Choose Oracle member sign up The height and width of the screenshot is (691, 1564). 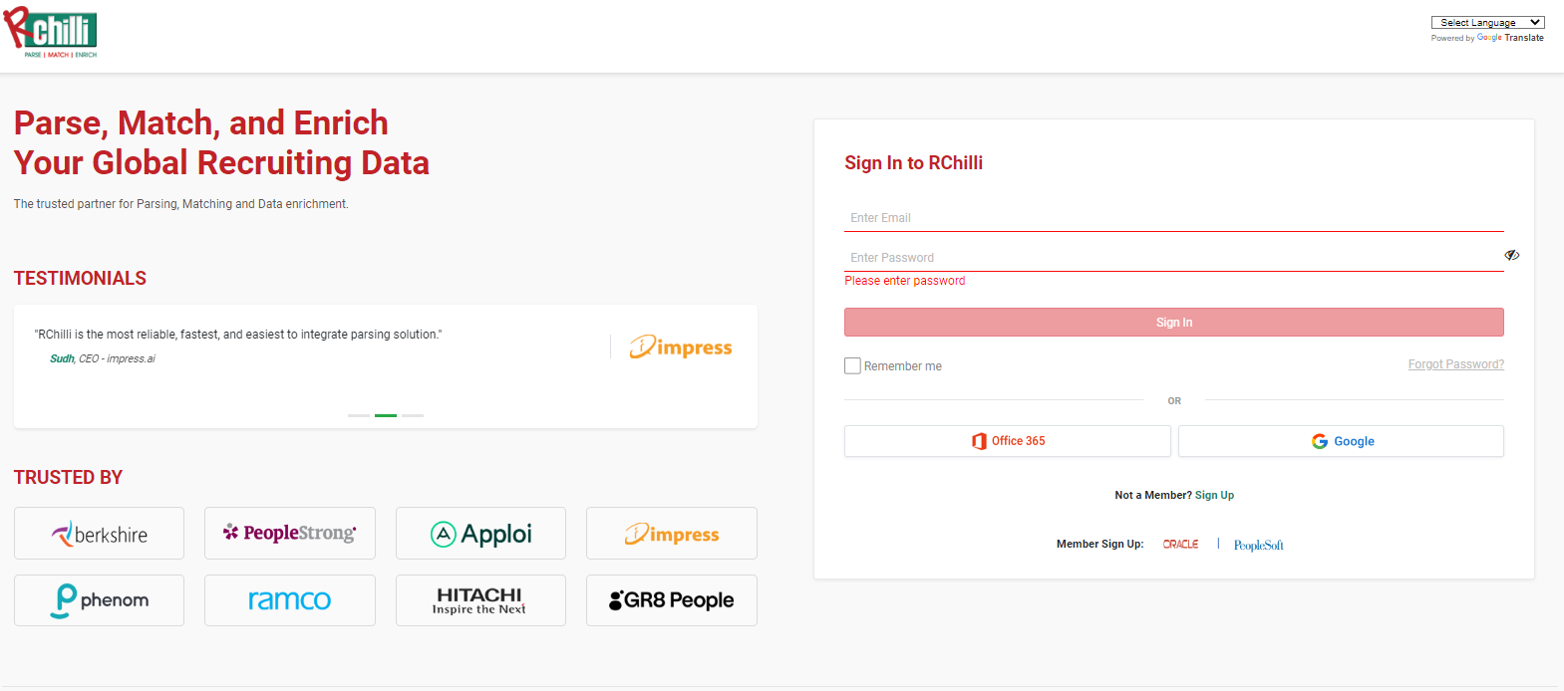click(1180, 544)
